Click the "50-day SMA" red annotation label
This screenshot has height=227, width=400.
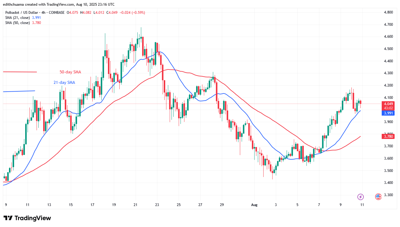70,72
